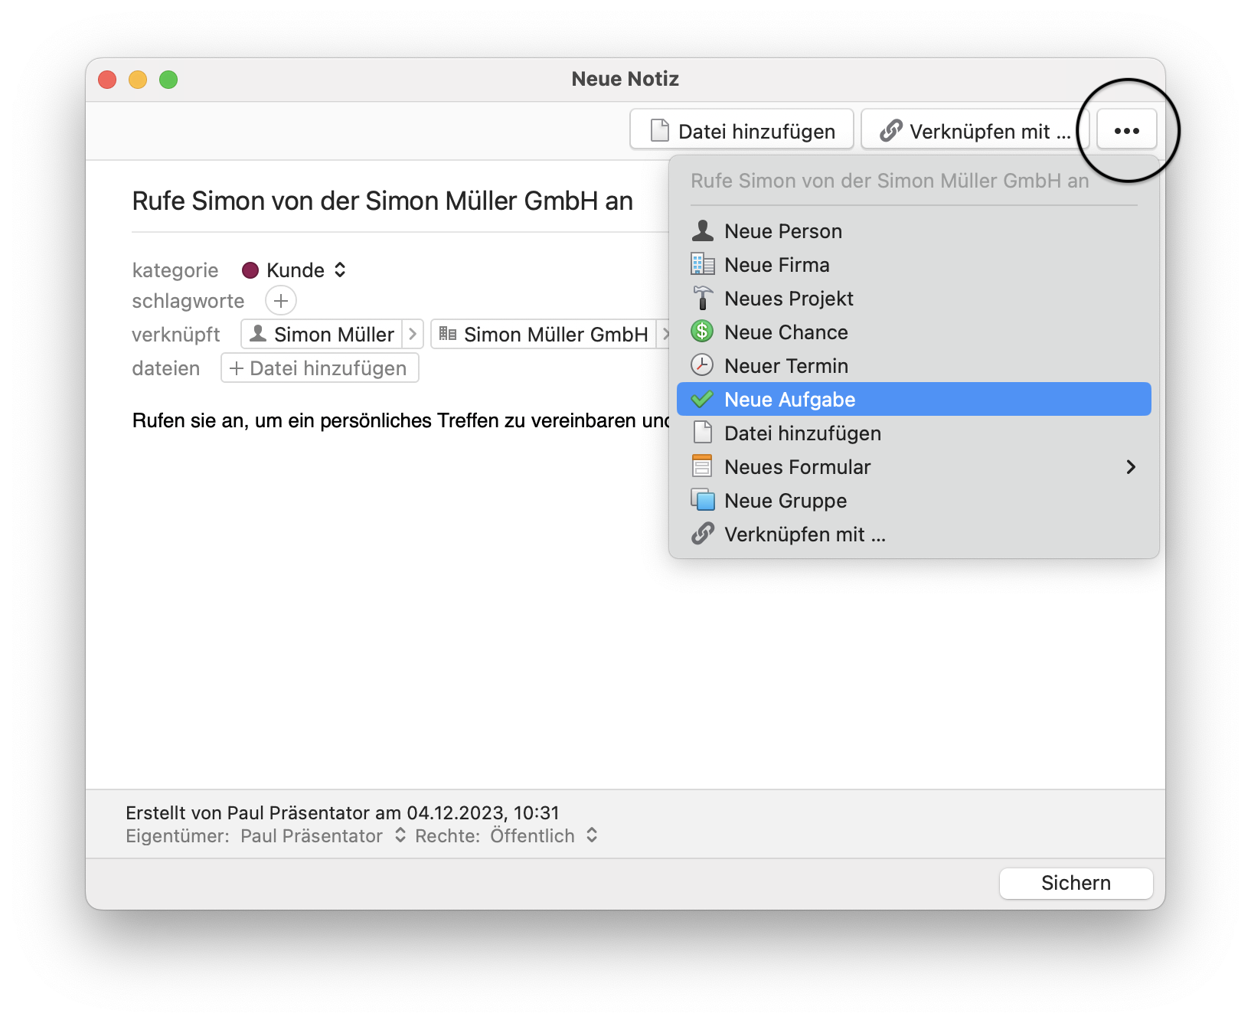Choose Datei hinzufügen in the popup menu
1251x1023 pixels.
[x=802, y=433]
